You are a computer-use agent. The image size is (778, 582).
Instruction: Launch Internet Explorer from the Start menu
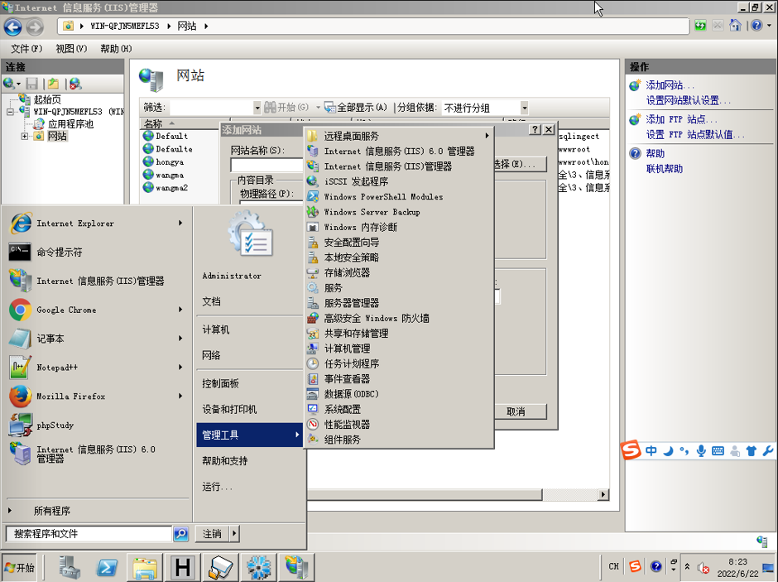[96, 224]
